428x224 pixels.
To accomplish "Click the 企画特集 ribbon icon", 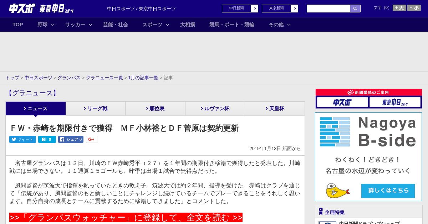I will (x=321, y=212).
